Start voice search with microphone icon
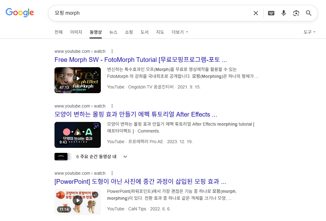The image size is (326, 221). (x=284, y=13)
